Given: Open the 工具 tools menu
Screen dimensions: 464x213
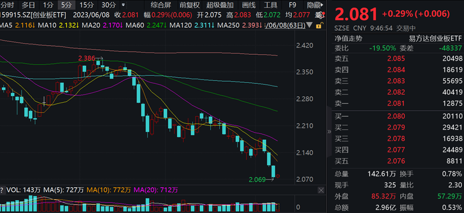Looking at the screenshot, I should (270, 4).
